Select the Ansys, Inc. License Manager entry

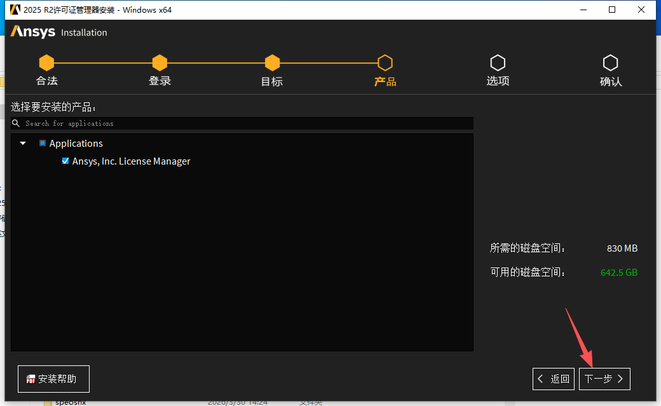[x=131, y=161]
